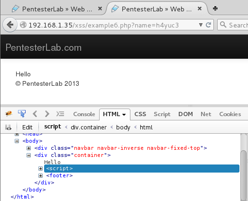Show the Firebug command line icon
This screenshot has width=248, height=201.
60,114
